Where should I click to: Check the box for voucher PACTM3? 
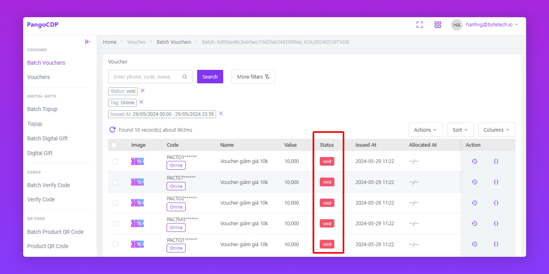pos(116,224)
